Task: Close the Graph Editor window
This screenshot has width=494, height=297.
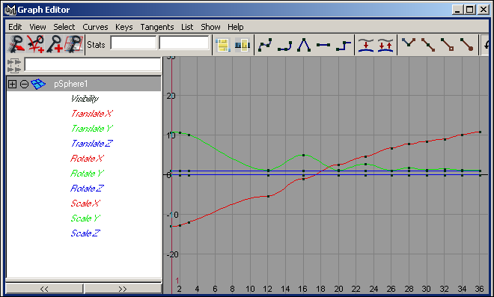Action: (x=483, y=10)
